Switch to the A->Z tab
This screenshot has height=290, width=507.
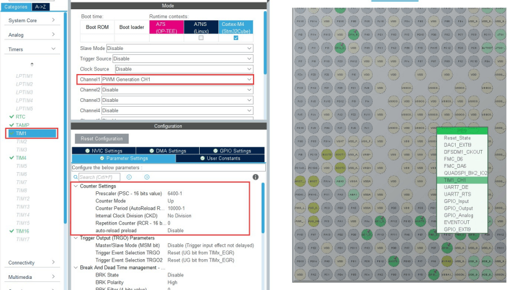point(41,7)
